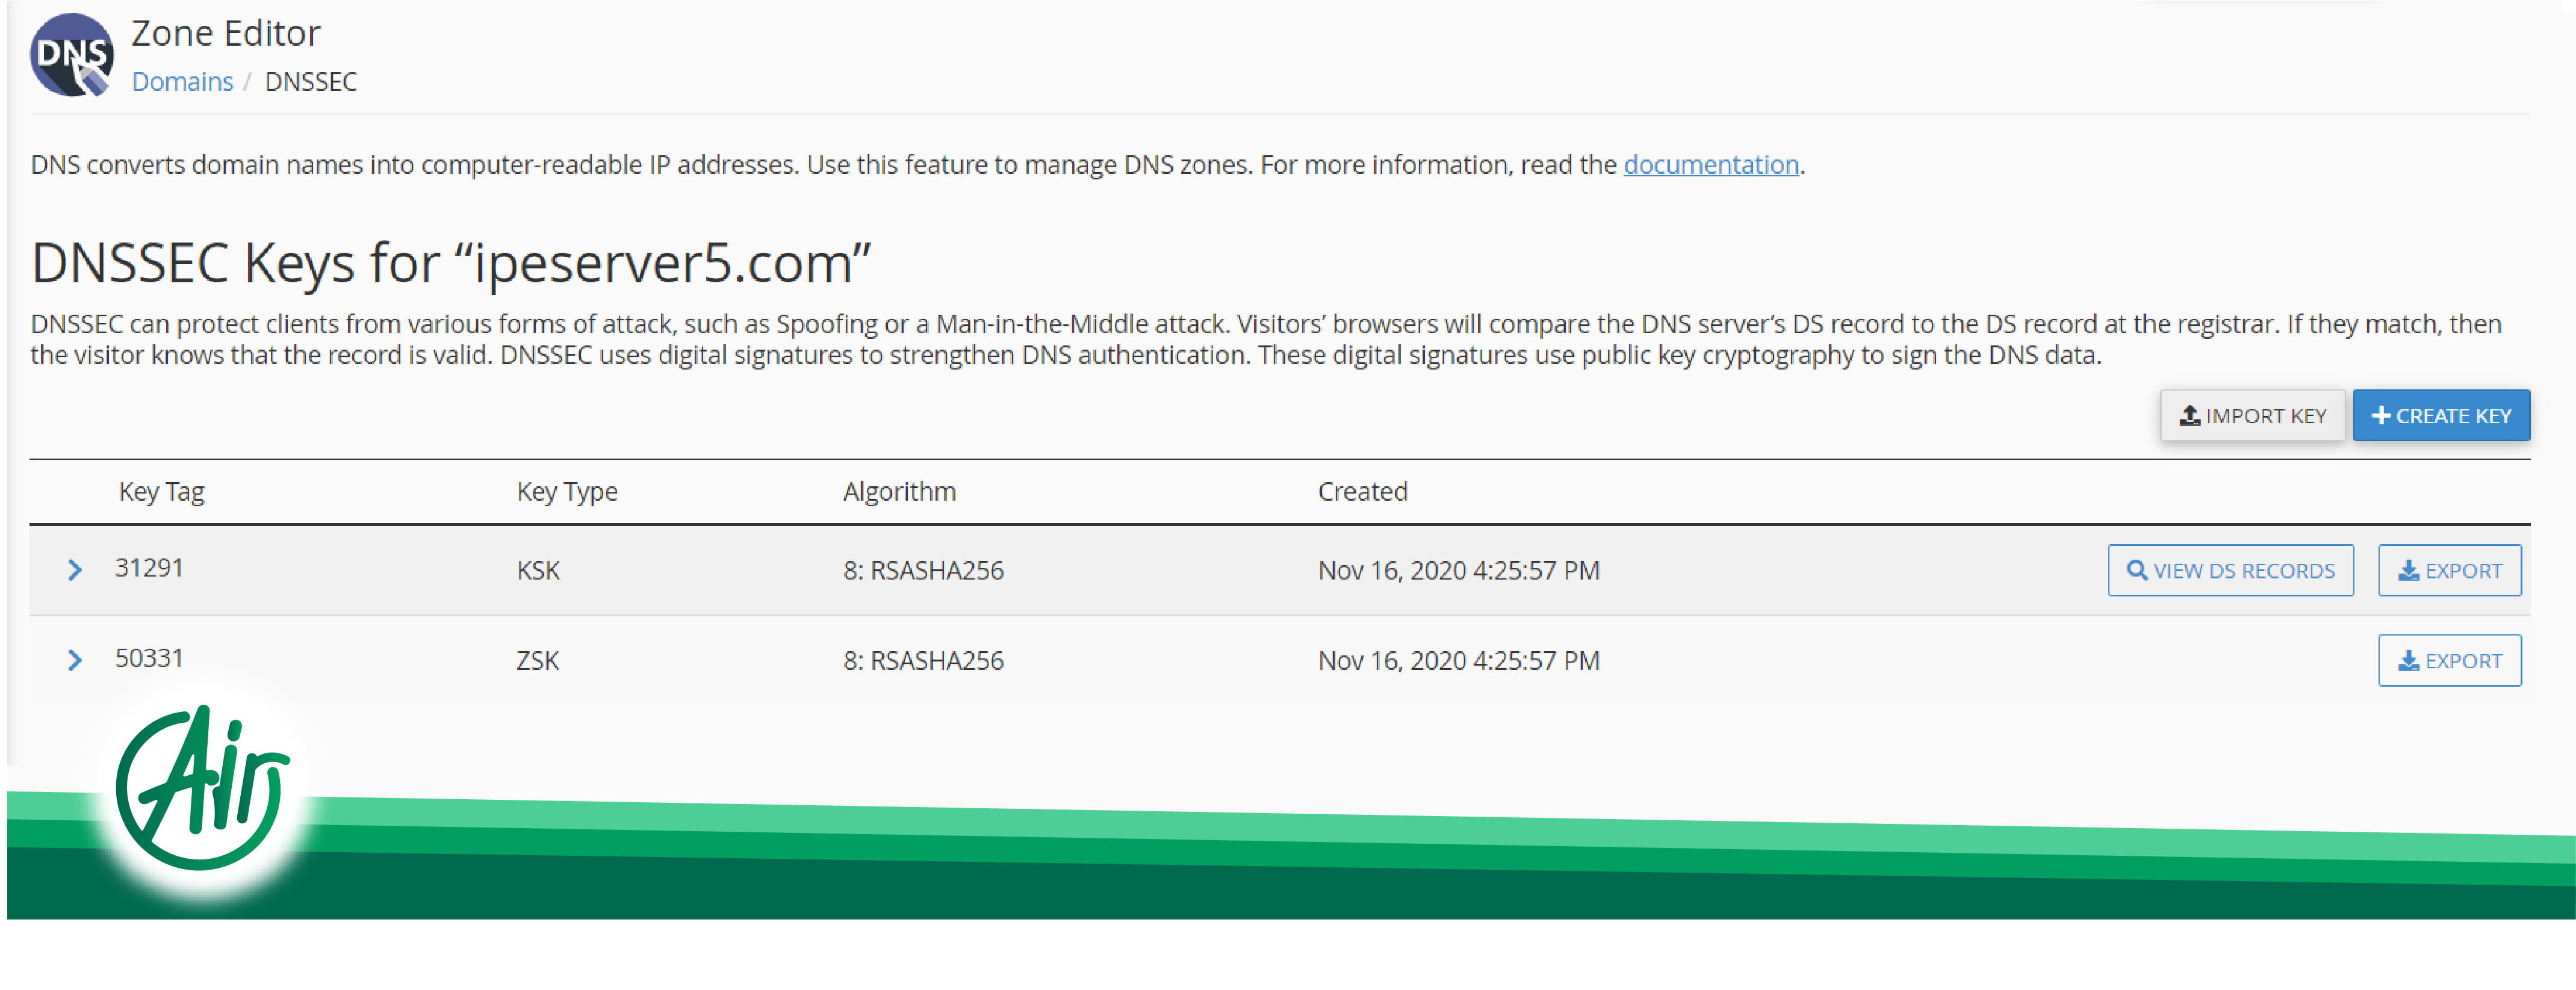Click the Key Type column header
2576x990 pixels.
[567, 491]
